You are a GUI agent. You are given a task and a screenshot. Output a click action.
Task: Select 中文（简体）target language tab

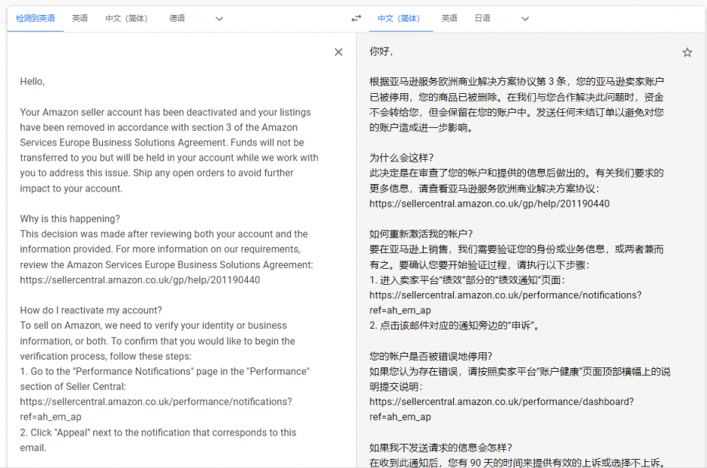(399, 18)
